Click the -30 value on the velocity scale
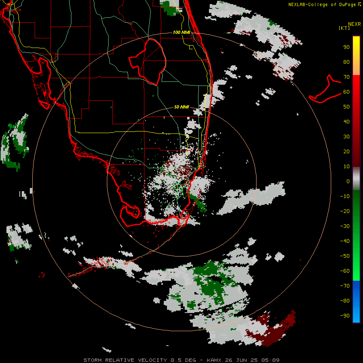Viewport: 363px width, 363px height. click(x=345, y=226)
